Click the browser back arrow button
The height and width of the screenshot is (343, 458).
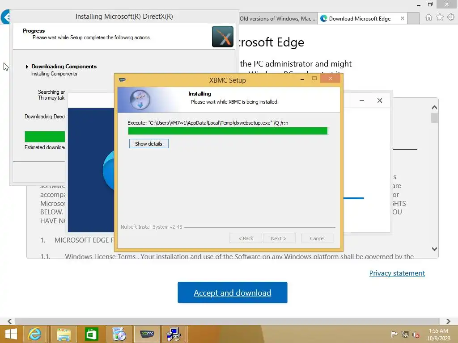coord(5,17)
